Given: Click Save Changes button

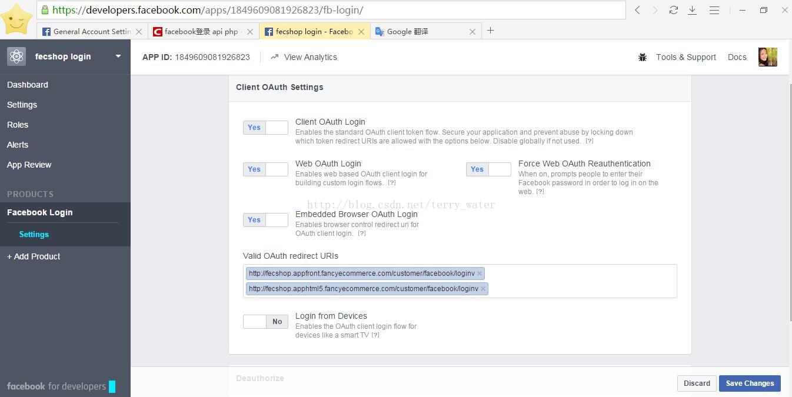Looking at the screenshot, I should [x=750, y=383].
